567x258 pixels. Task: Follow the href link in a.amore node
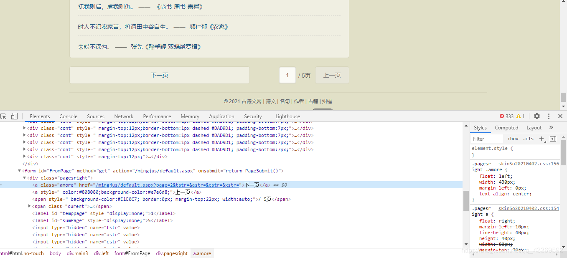pyautogui.click(x=168, y=185)
